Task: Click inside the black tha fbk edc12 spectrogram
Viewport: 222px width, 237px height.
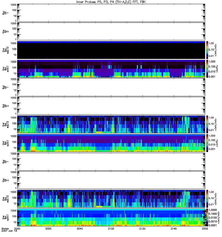Action: pyautogui.click(x=111, y=50)
